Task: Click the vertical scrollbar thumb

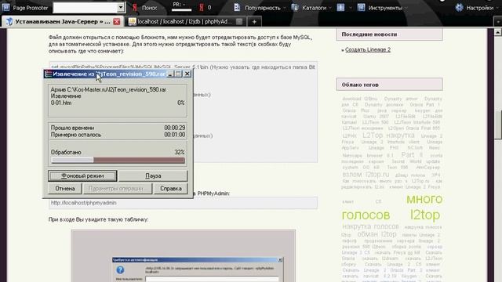Action: (x=497, y=125)
